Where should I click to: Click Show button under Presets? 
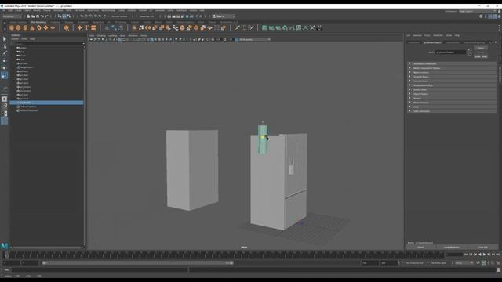click(478, 56)
